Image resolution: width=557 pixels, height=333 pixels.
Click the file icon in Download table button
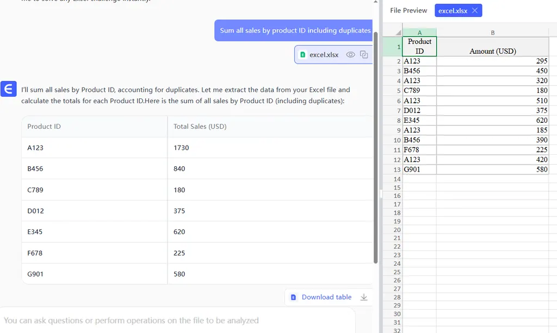coord(294,297)
